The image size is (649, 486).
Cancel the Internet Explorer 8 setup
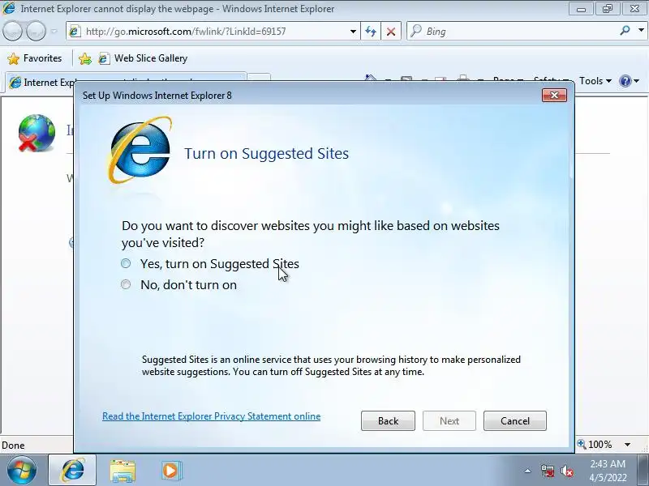pyautogui.click(x=515, y=420)
